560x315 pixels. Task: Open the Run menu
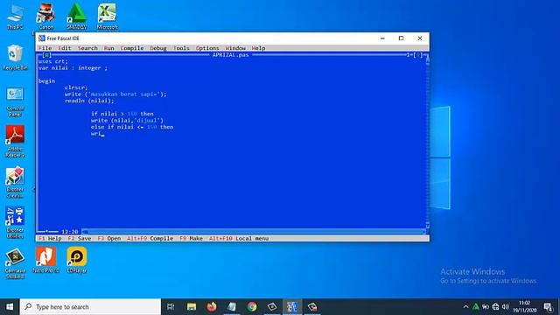tap(108, 48)
